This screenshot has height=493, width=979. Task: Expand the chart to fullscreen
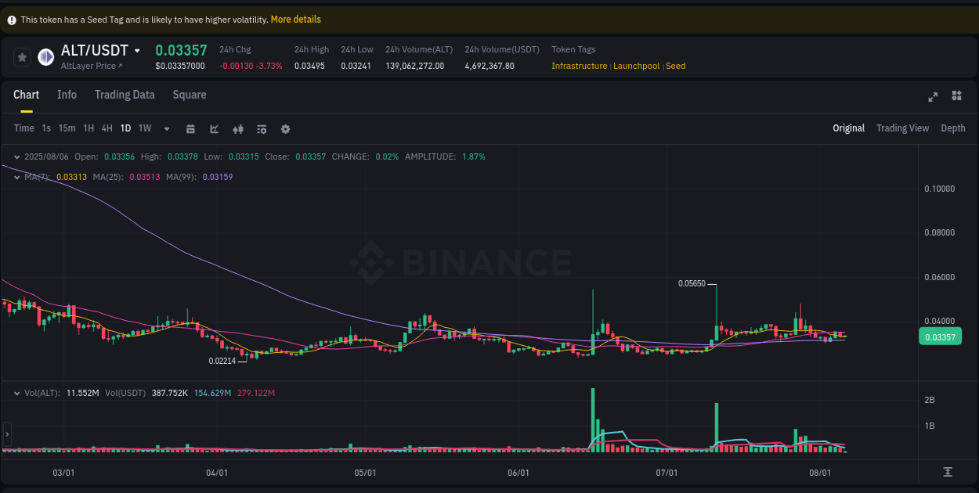(933, 96)
